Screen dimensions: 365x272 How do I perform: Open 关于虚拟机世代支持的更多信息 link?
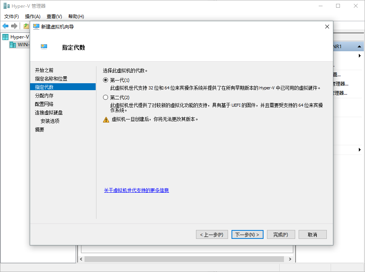(x=137, y=190)
